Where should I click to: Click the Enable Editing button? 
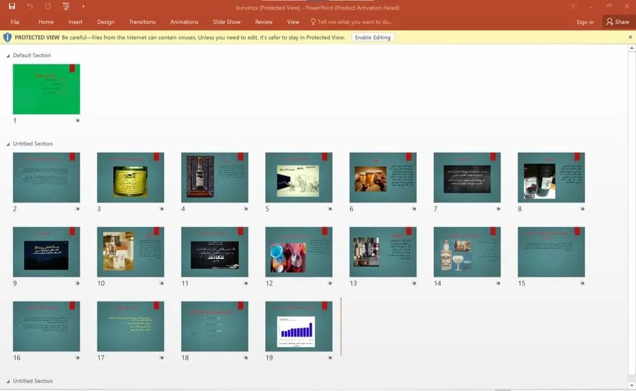click(x=373, y=37)
